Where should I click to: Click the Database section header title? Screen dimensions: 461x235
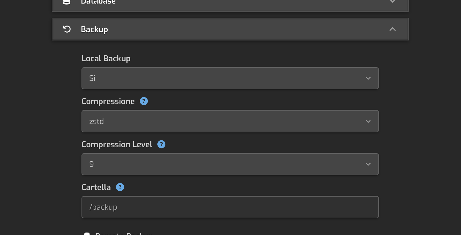98,2
